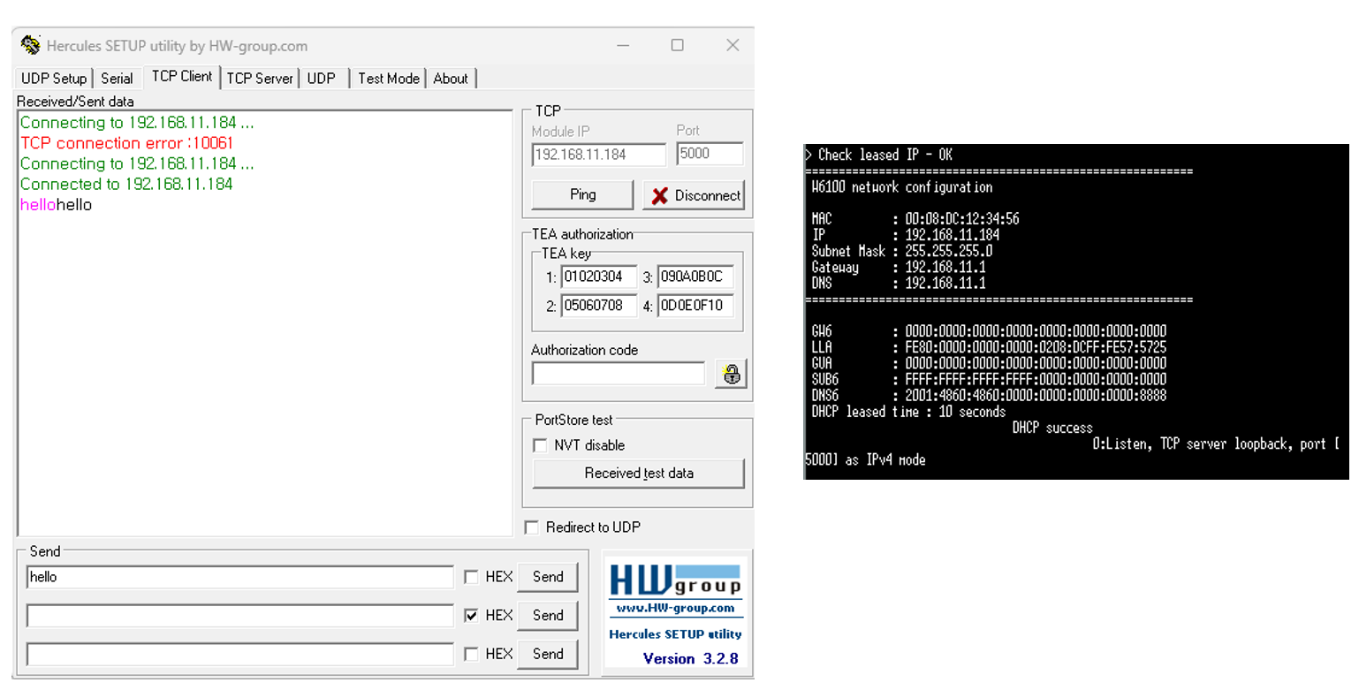The height and width of the screenshot is (690, 1359).
Task: Click the Received test data button
Action: point(638,474)
